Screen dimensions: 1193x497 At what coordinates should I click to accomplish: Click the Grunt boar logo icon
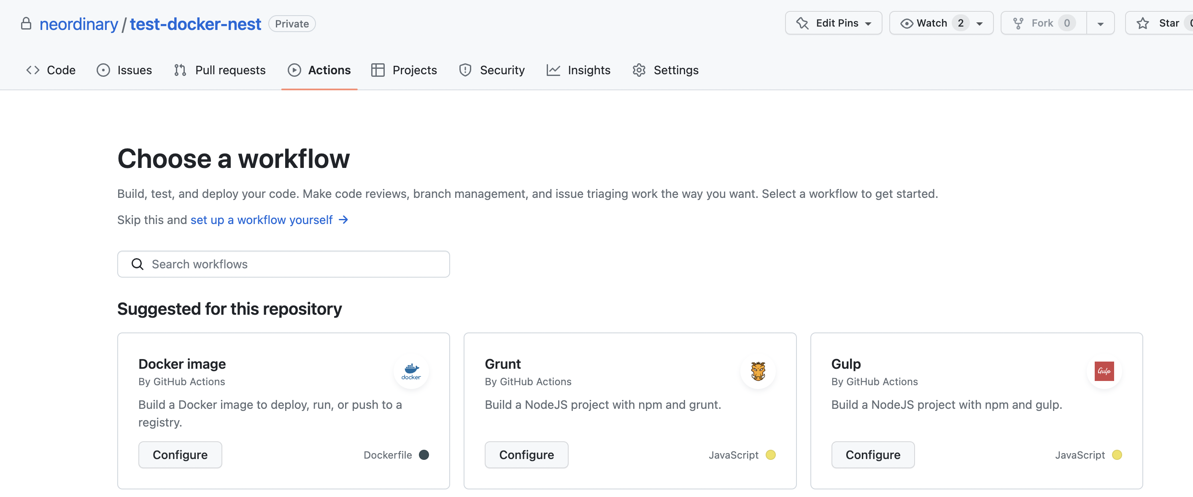(x=758, y=371)
